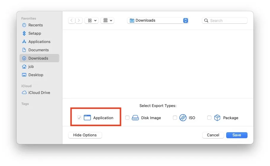
Task: Click Hide Options button
Action: (x=85, y=135)
